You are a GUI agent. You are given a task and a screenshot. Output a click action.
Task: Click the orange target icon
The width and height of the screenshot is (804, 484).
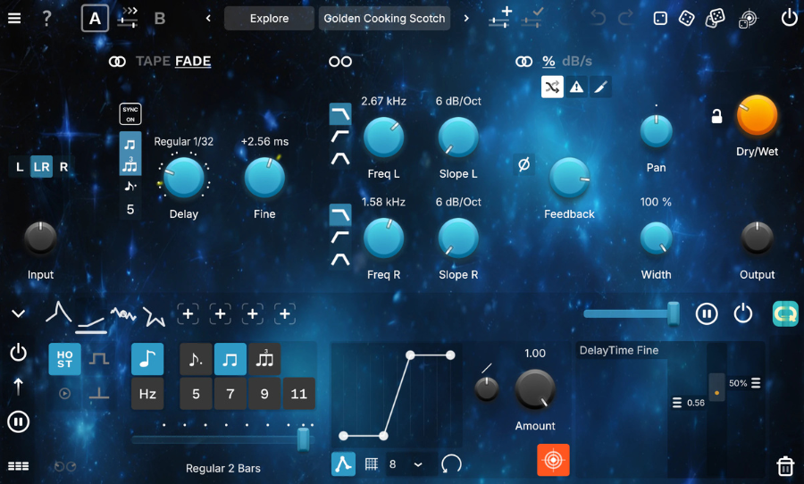tap(553, 460)
